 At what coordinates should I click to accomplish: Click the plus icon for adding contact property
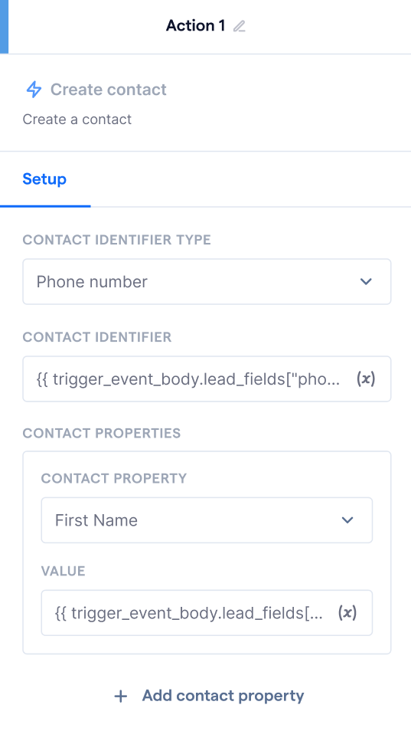click(121, 697)
